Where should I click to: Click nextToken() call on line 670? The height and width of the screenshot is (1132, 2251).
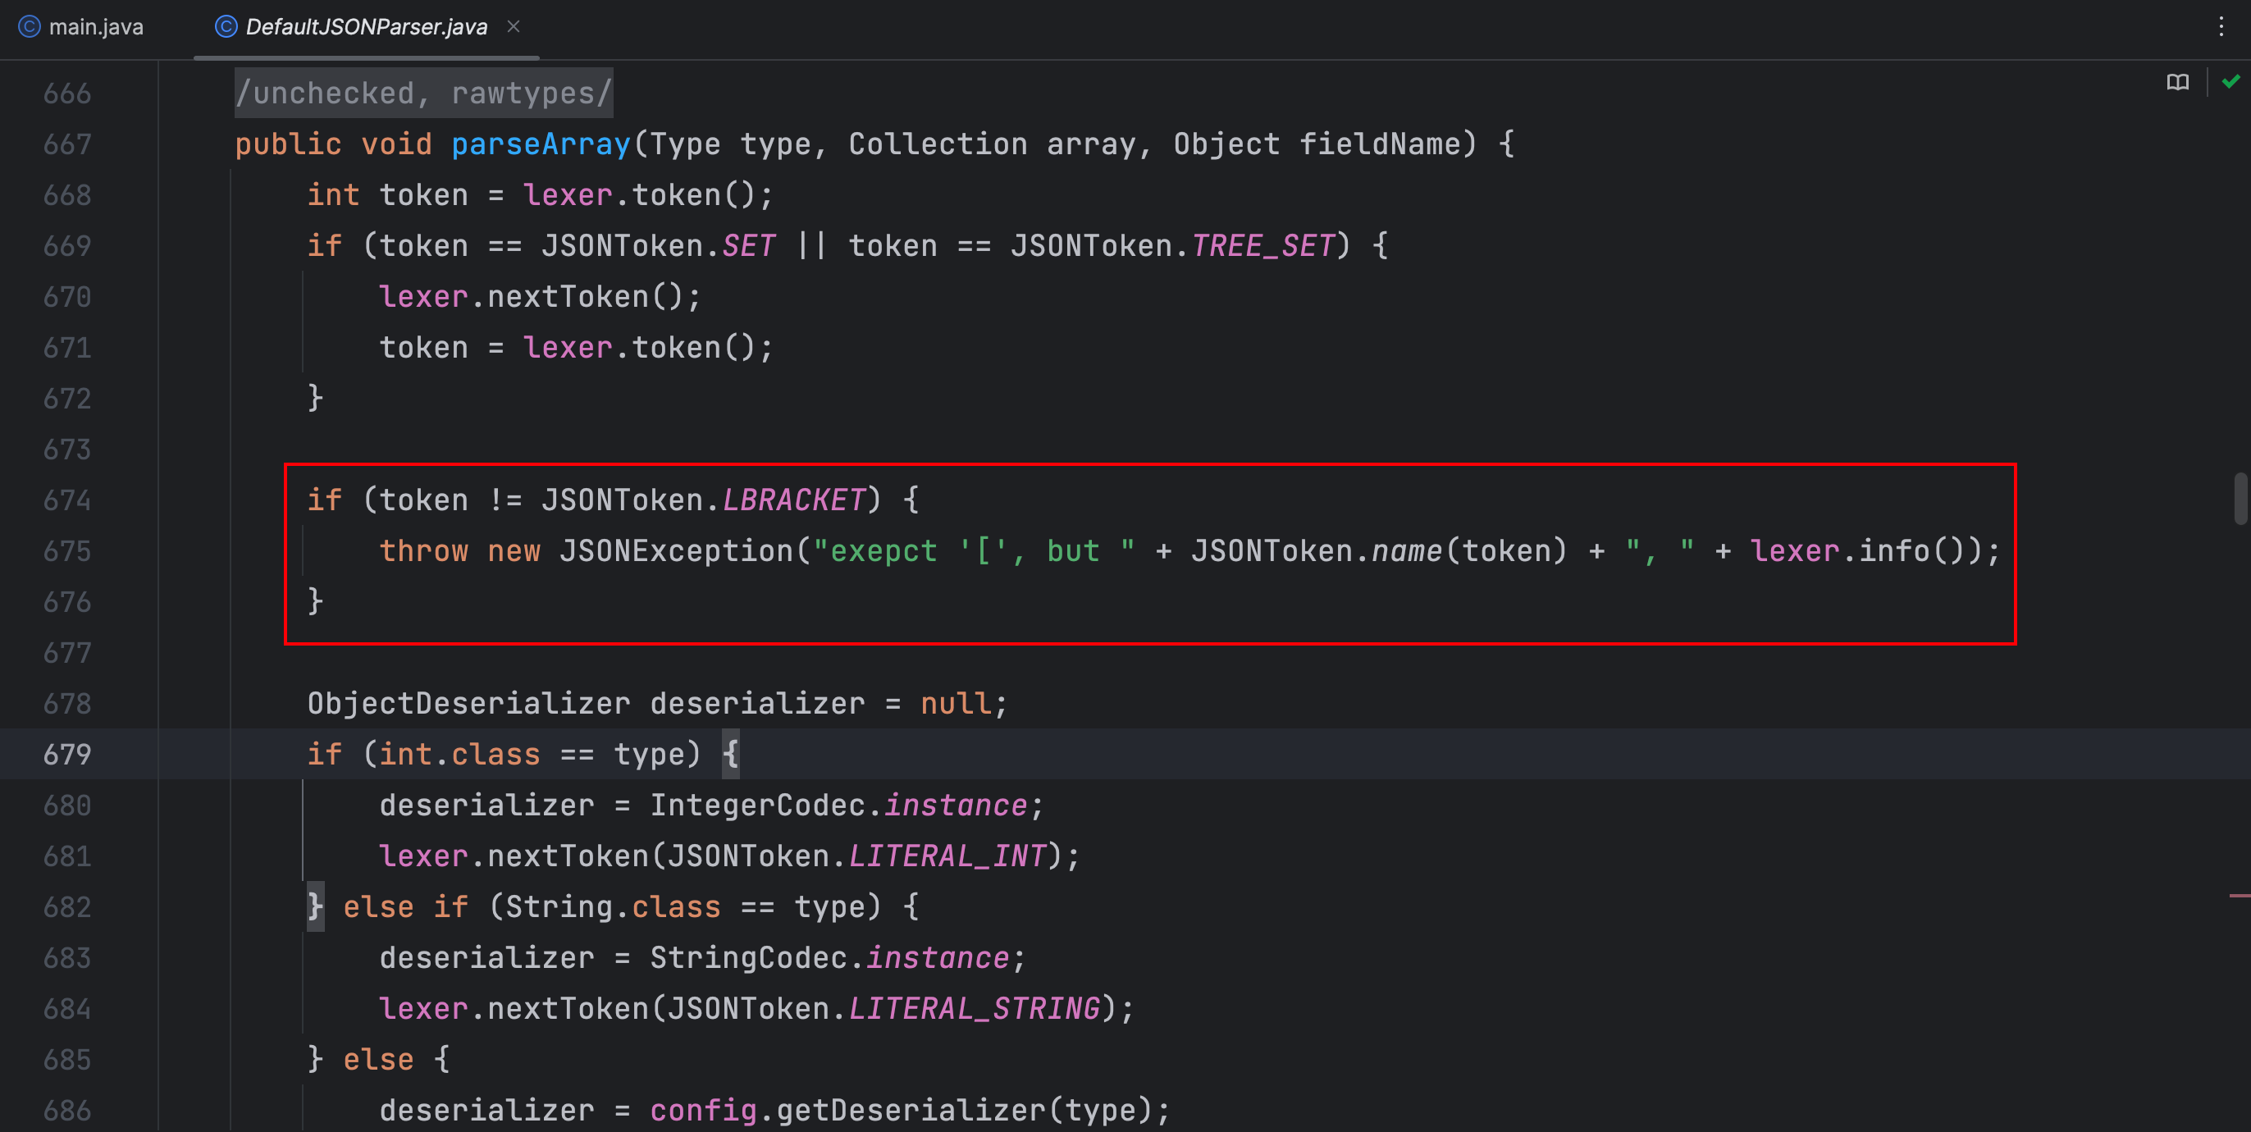586,297
